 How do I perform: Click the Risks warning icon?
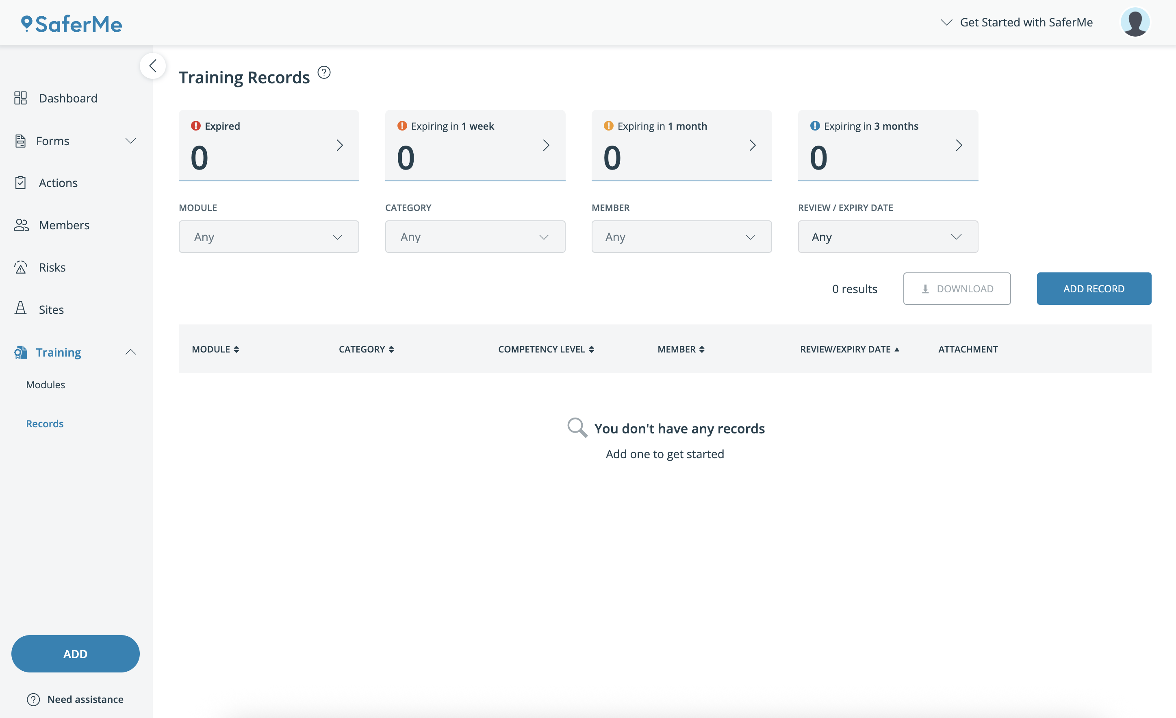pos(21,268)
